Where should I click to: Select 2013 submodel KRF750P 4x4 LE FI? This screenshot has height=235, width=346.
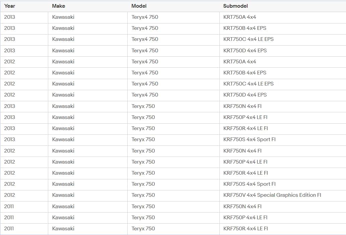pyautogui.click(x=245, y=117)
